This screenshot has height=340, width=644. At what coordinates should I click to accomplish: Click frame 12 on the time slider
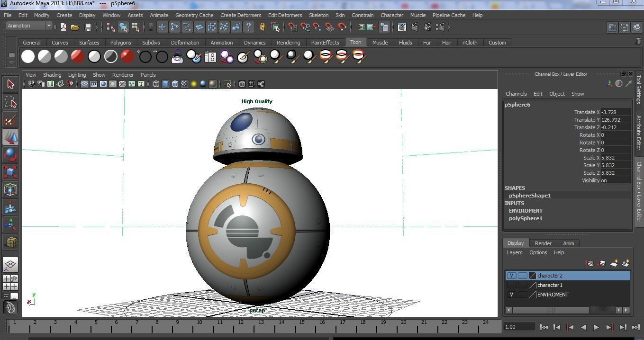tap(241, 325)
